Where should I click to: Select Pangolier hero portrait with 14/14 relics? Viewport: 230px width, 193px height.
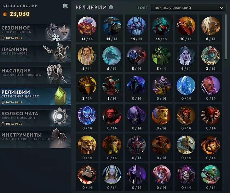(x=87, y=26)
